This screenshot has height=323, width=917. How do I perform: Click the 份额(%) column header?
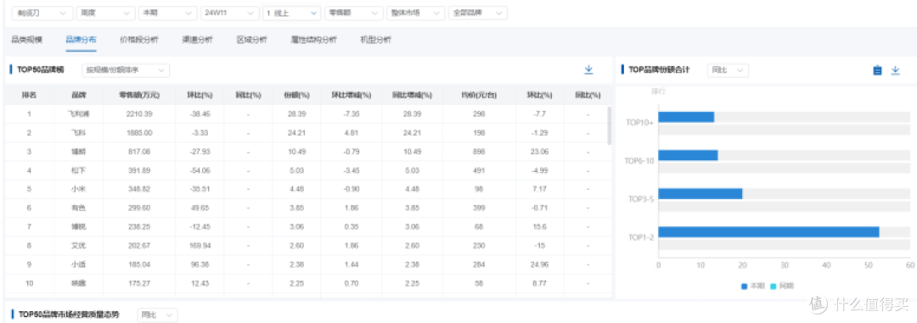(x=296, y=95)
